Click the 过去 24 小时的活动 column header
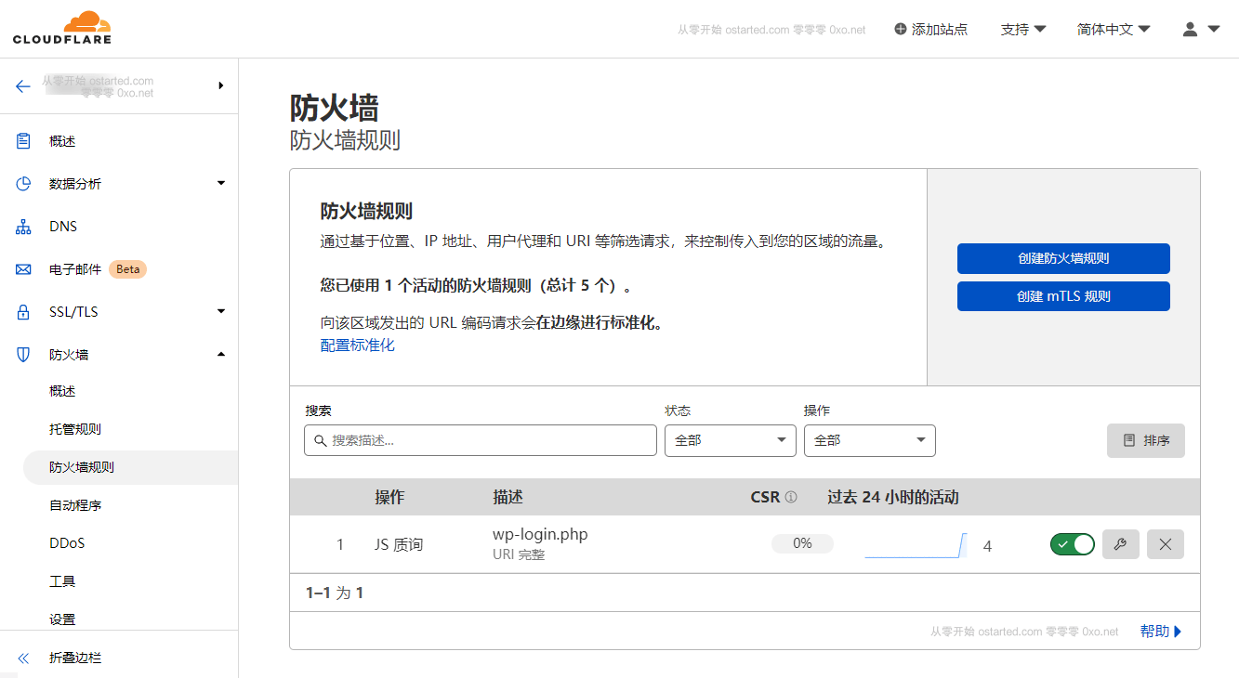The height and width of the screenshot is (678, 1239). point(893,497)
